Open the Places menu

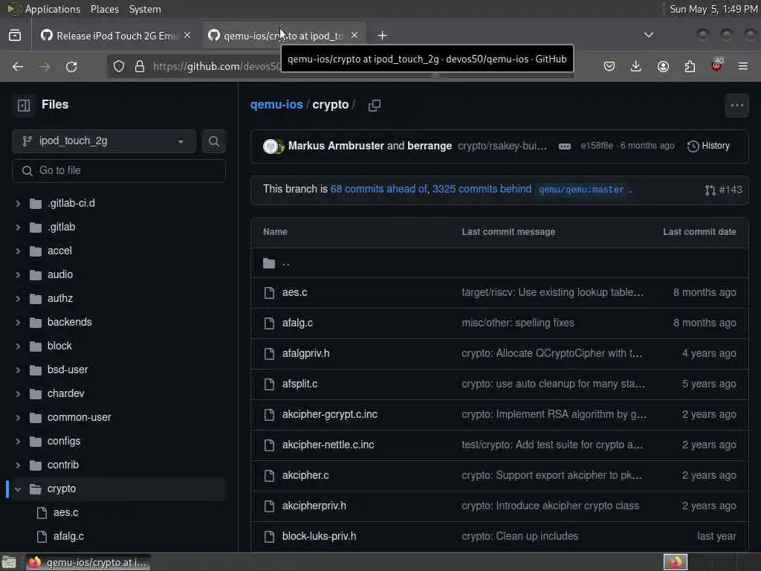coord(104,9)
